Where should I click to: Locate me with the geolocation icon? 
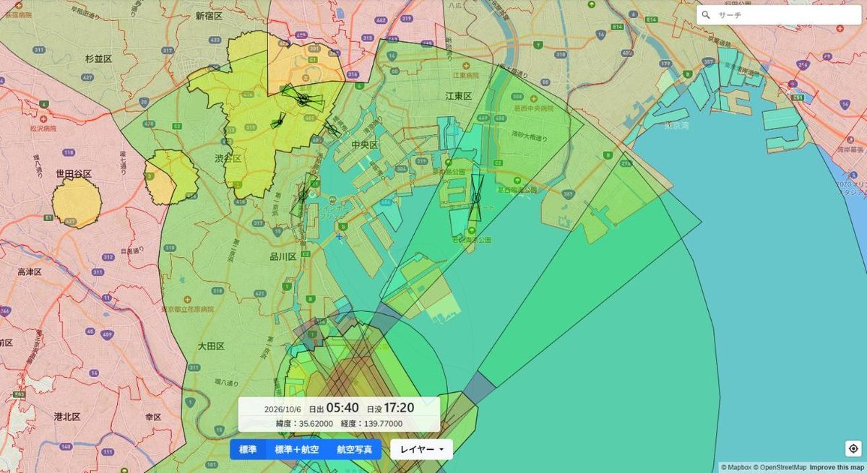[x=853, y=448]
